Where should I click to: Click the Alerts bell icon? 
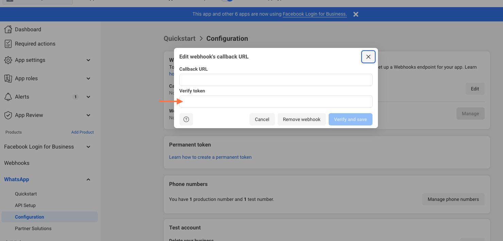pos(8,97)
